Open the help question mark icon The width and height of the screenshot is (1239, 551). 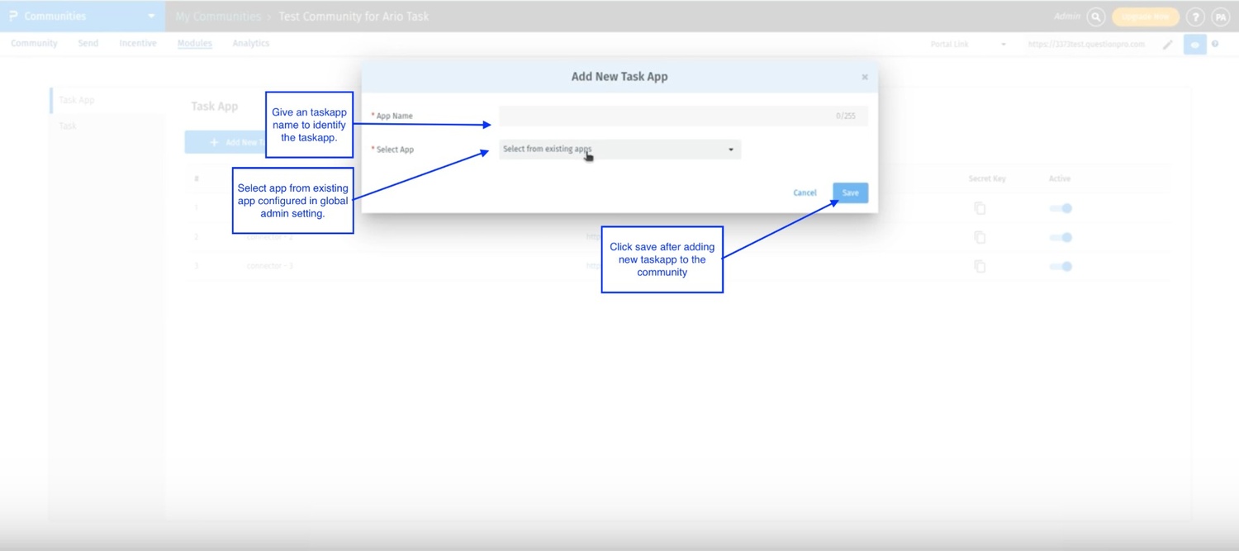coord(1194,17)
